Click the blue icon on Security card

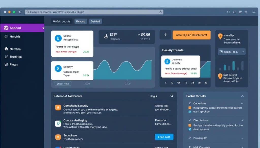(58, 68)
